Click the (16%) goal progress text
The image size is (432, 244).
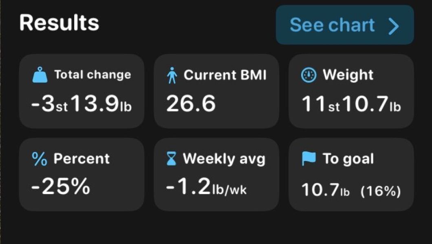coord(380,191)
